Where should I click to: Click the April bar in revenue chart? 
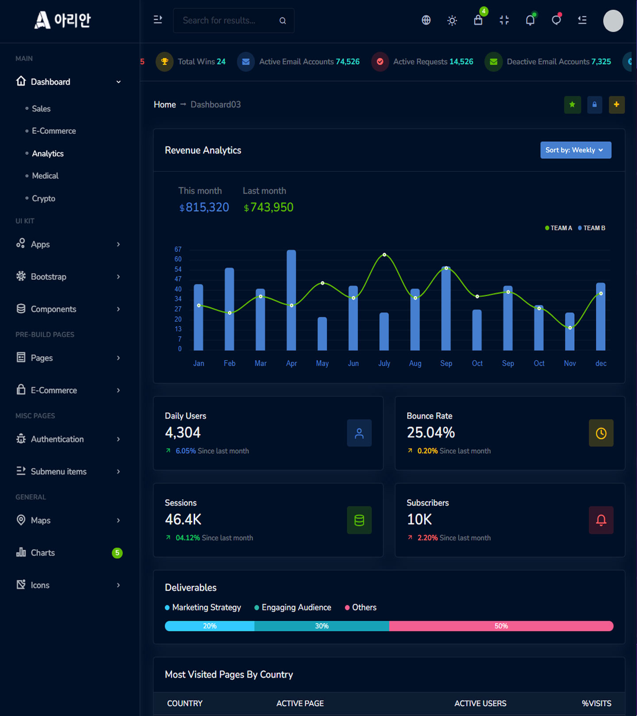pos(292,300)
